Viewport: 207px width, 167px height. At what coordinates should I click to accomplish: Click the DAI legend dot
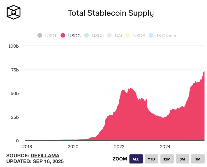pos(110,36)
